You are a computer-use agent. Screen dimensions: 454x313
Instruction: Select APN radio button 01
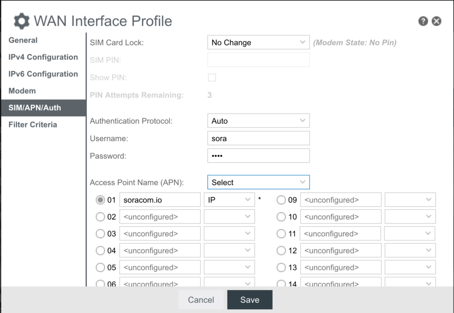[101, 200]
